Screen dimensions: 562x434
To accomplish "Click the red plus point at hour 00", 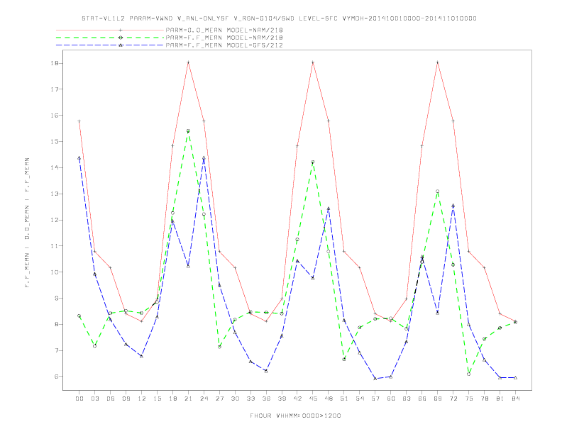I will (79, 121).
